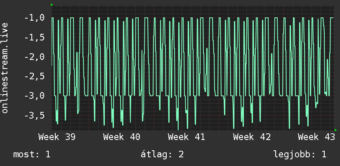
Task: Click the -3,5 y-axis value
Action: 35,115
